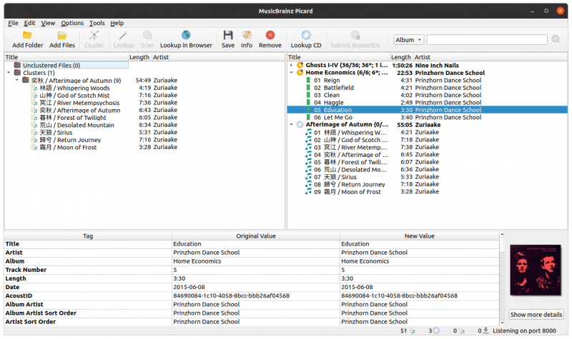Click the red Remove icon
This screenshot has height=339, width=572.
tap(270, 35)
